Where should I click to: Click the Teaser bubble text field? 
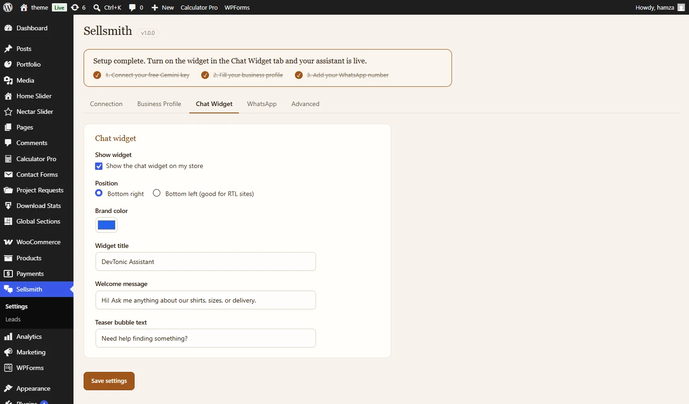pos(206,338)
